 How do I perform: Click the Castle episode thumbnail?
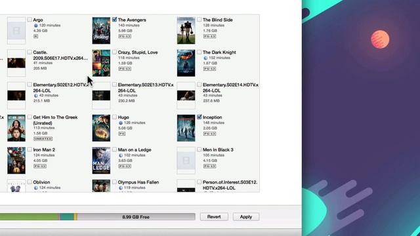pyautogui.click(x=16, y=63)
